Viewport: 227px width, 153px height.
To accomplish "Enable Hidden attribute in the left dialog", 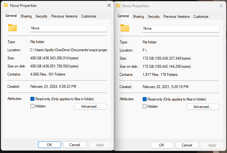I will point(32,106).
